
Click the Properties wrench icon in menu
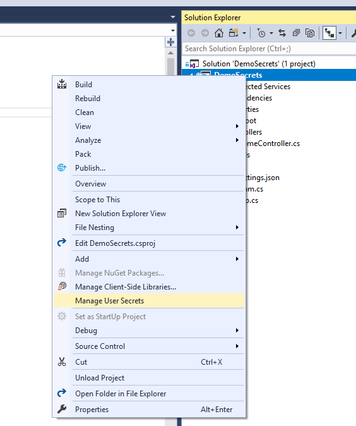(x=62, y=409)
